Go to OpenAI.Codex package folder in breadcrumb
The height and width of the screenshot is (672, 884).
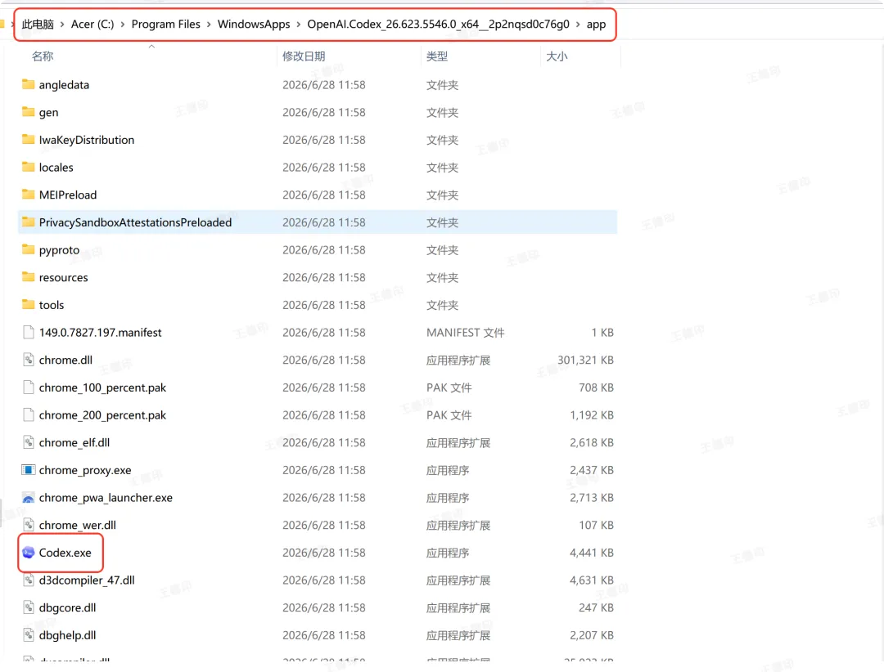[438, 25]
